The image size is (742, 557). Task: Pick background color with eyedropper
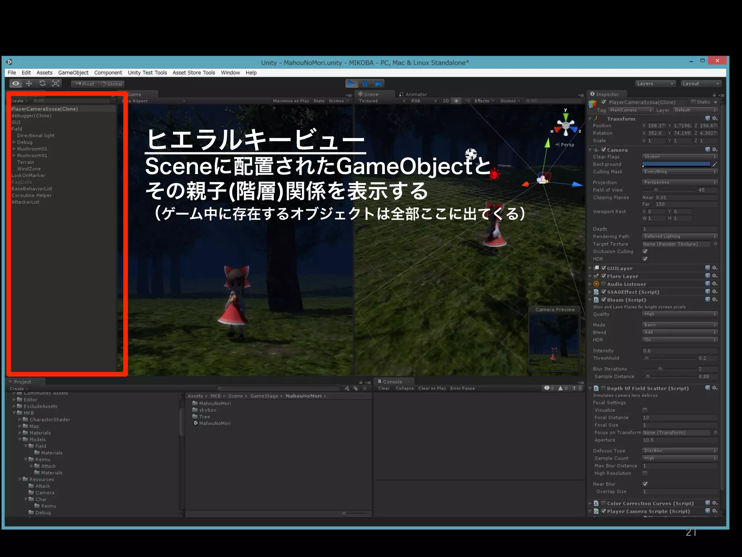[x=715, y=164]
